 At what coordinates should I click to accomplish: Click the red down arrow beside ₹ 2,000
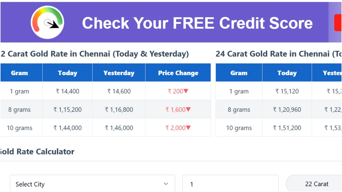pyautogui.click(x=188, y=128)
